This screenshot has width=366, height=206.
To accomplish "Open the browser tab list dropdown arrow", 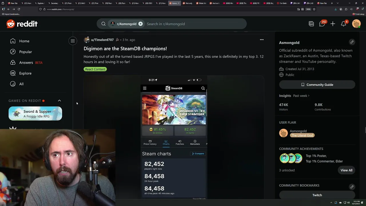I will (338, 3).
